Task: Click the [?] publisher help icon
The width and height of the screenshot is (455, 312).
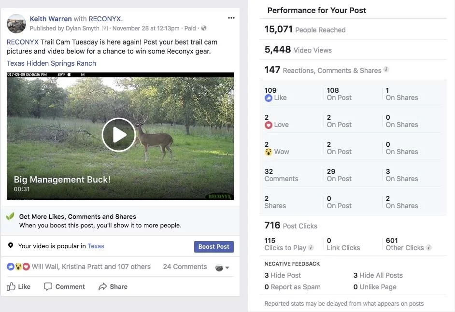Action: coord(105,28)
